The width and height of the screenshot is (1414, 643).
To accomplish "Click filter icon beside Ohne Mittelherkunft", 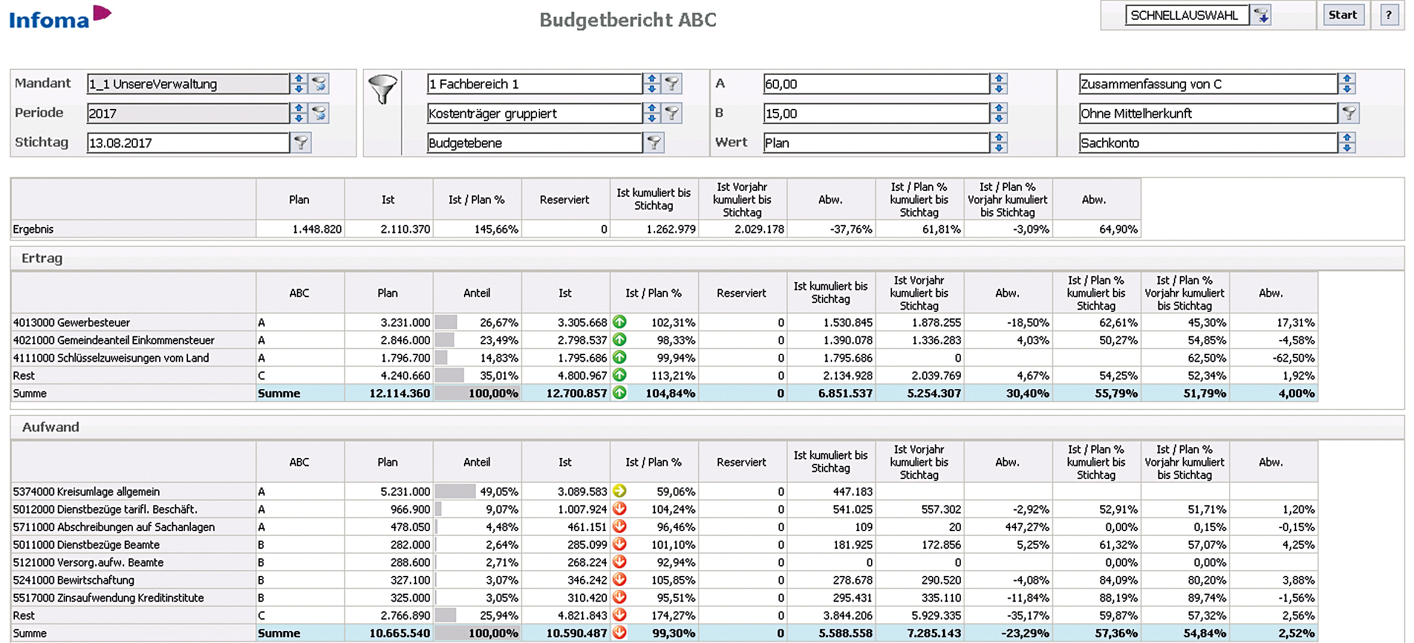I will pos(1349,113).
